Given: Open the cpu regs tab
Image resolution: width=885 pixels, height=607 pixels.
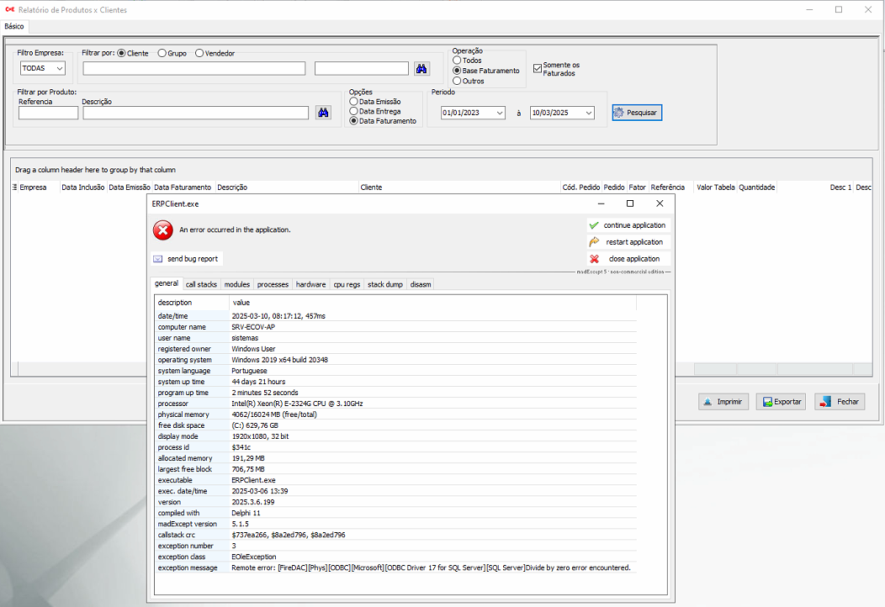Looking at the screenshot, I should tap(347, 285).
